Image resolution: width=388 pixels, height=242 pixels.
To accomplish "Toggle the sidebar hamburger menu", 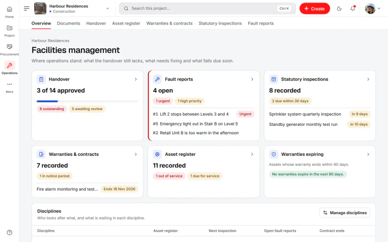I will click(x=27, y=8).
